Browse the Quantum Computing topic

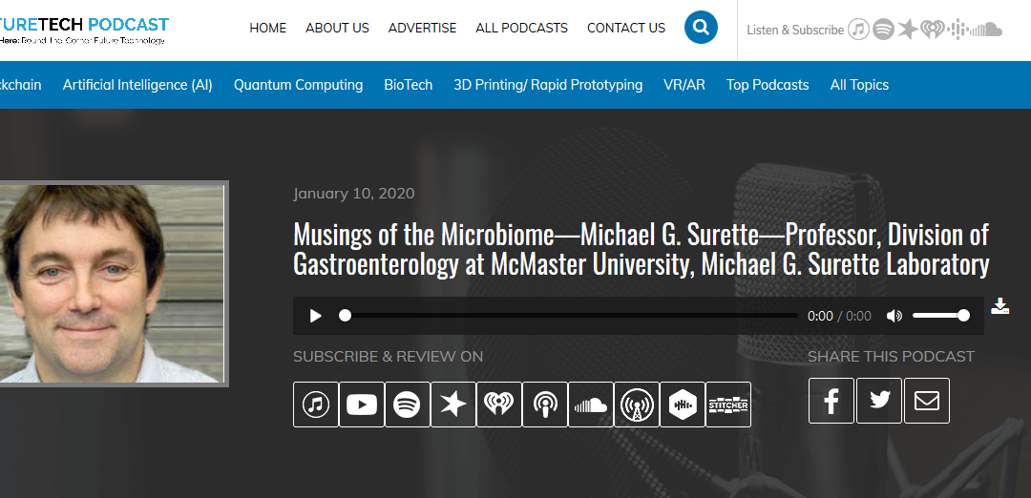pos(299,85)
